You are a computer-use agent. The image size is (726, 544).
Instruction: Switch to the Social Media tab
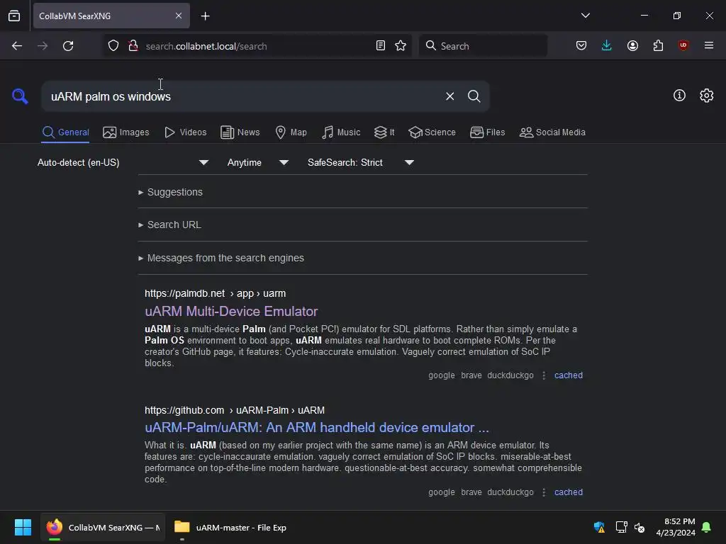pos(552,132)
